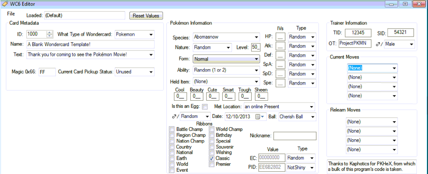
Task: Click the OT name field ProjectPKMN
Action: (355, 44)
